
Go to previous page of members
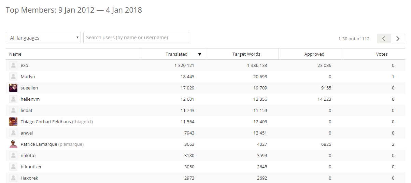pos(384,39)
